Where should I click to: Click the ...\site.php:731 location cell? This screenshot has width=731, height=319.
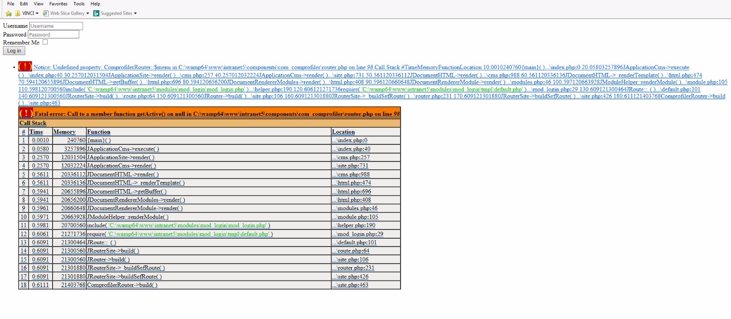[x=365, y=166]
